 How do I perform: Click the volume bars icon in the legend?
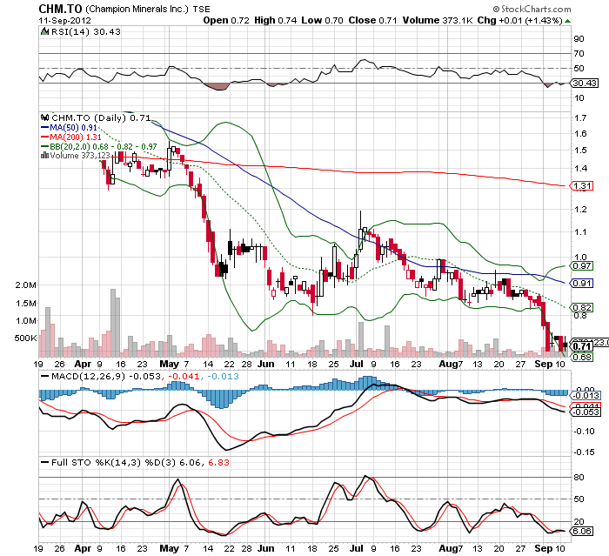[44, 156]
